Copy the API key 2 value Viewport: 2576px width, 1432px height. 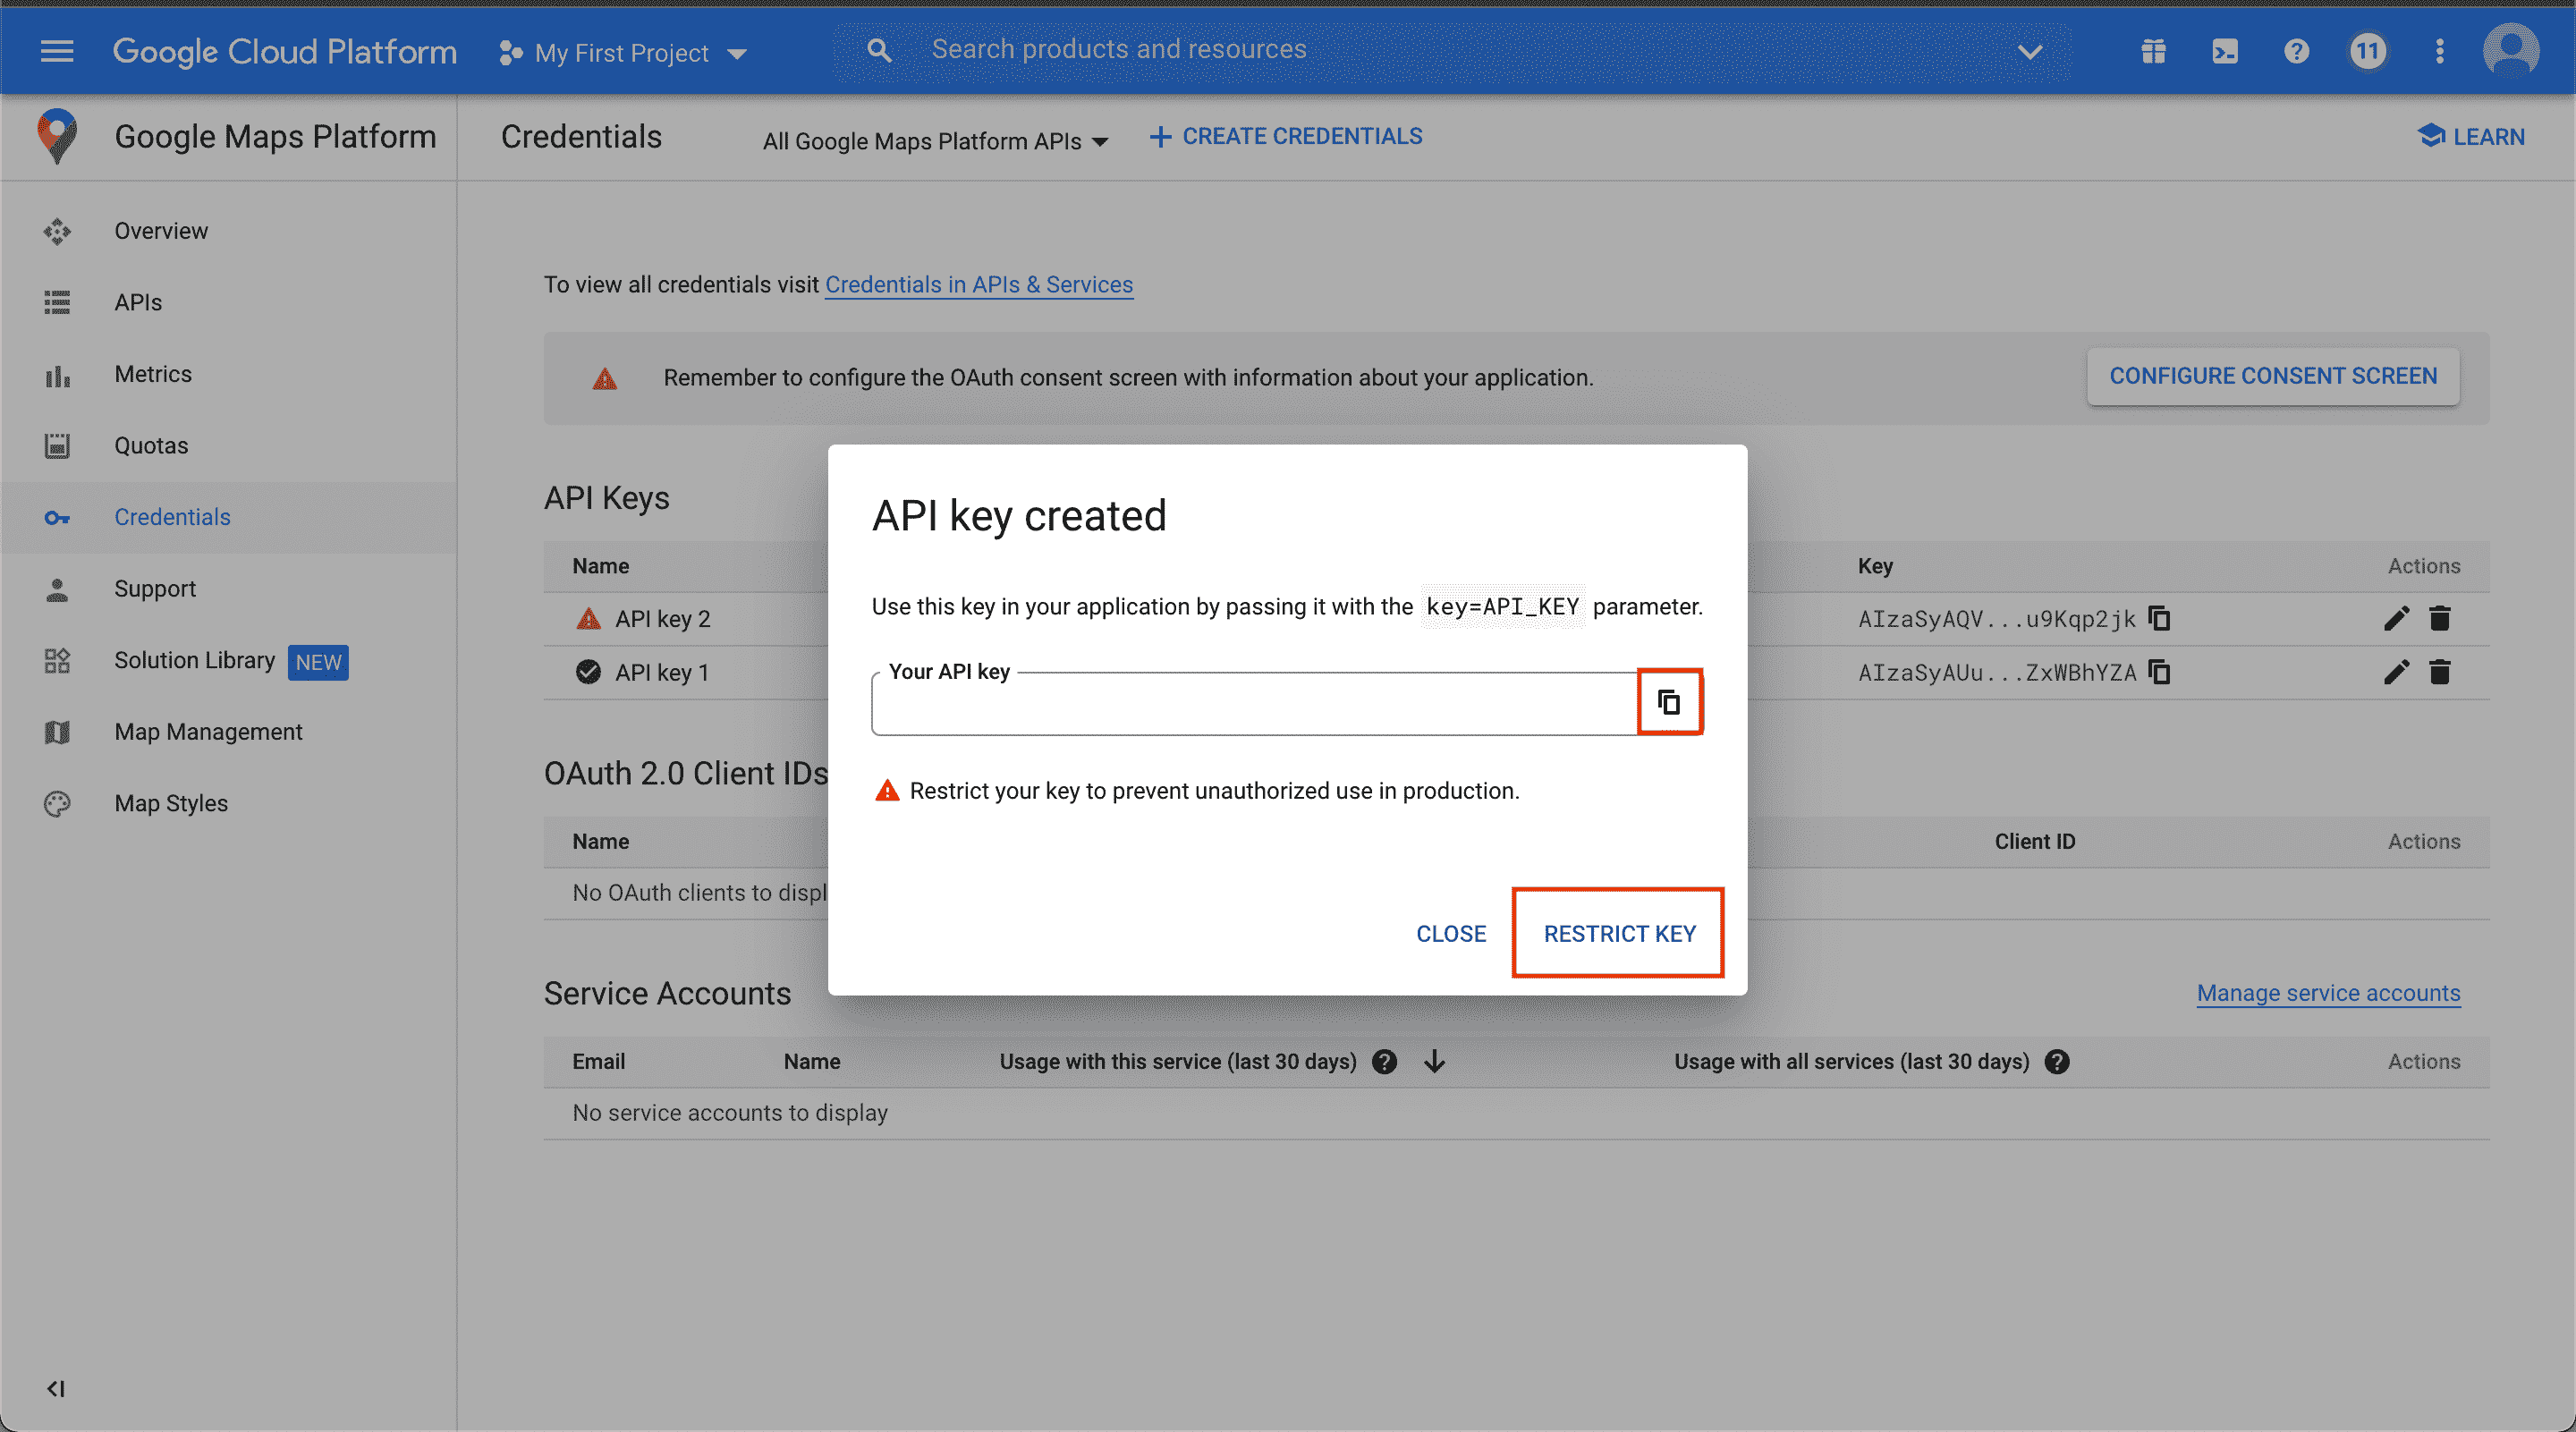pyautogui.click(x=2160, y=619)
